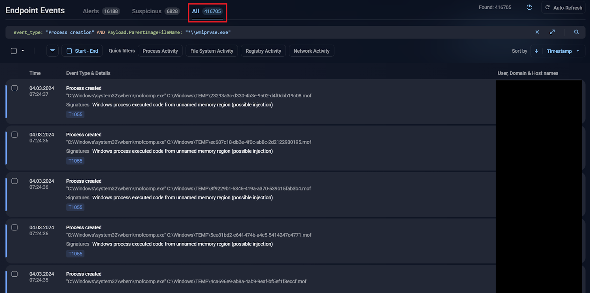The height and width of the screenshot is (293, 590).
Task: Check the event with 8f9229b1 mof file
Action: [14, 181]
